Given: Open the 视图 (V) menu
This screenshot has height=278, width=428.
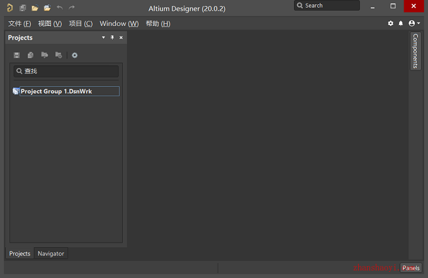Looking at the screenshot, I should (x=50, y=24).
